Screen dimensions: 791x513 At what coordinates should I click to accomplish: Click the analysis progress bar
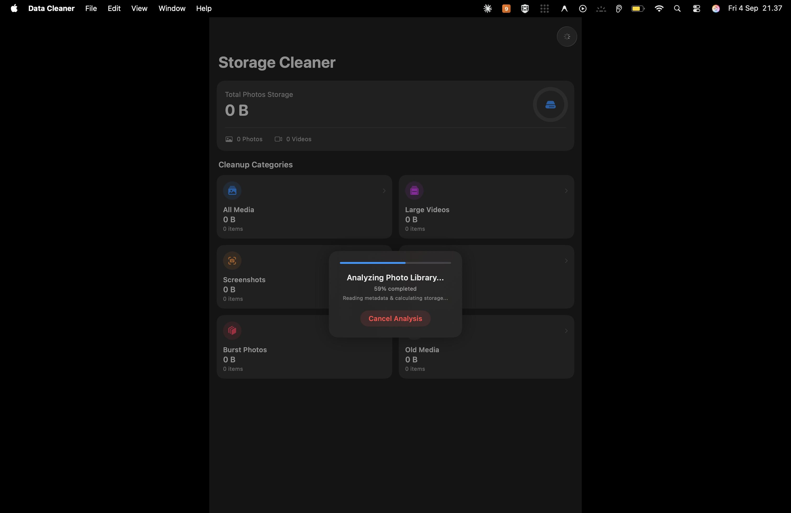[395, 263]
